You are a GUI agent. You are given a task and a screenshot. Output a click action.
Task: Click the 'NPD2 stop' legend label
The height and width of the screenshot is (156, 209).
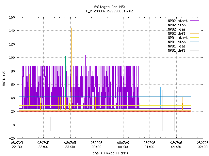click(177, 25)
